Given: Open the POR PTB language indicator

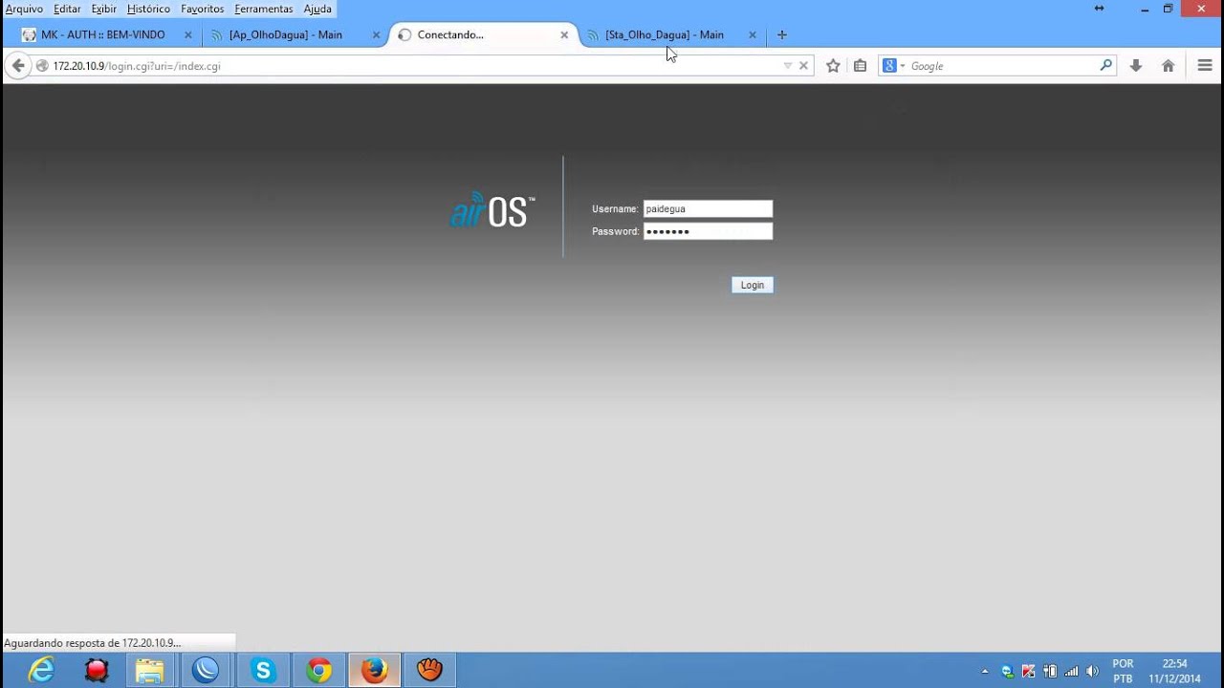Looking at the screenshot, I should click(x=1123, y=671).
